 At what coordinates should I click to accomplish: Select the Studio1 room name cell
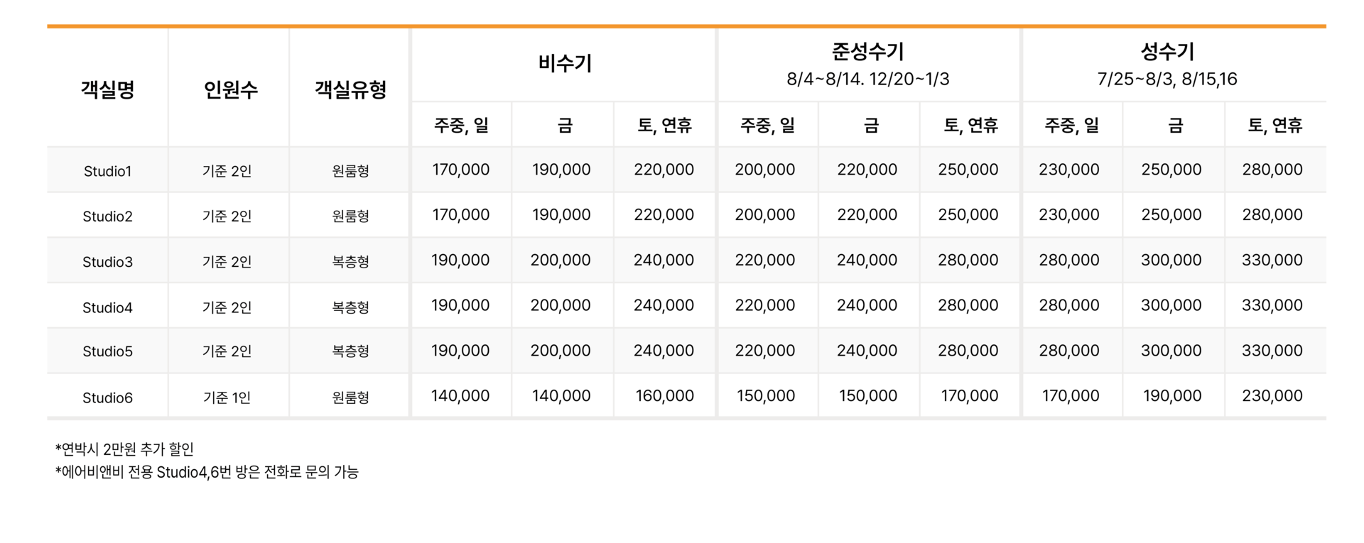[x=107, y=171]
